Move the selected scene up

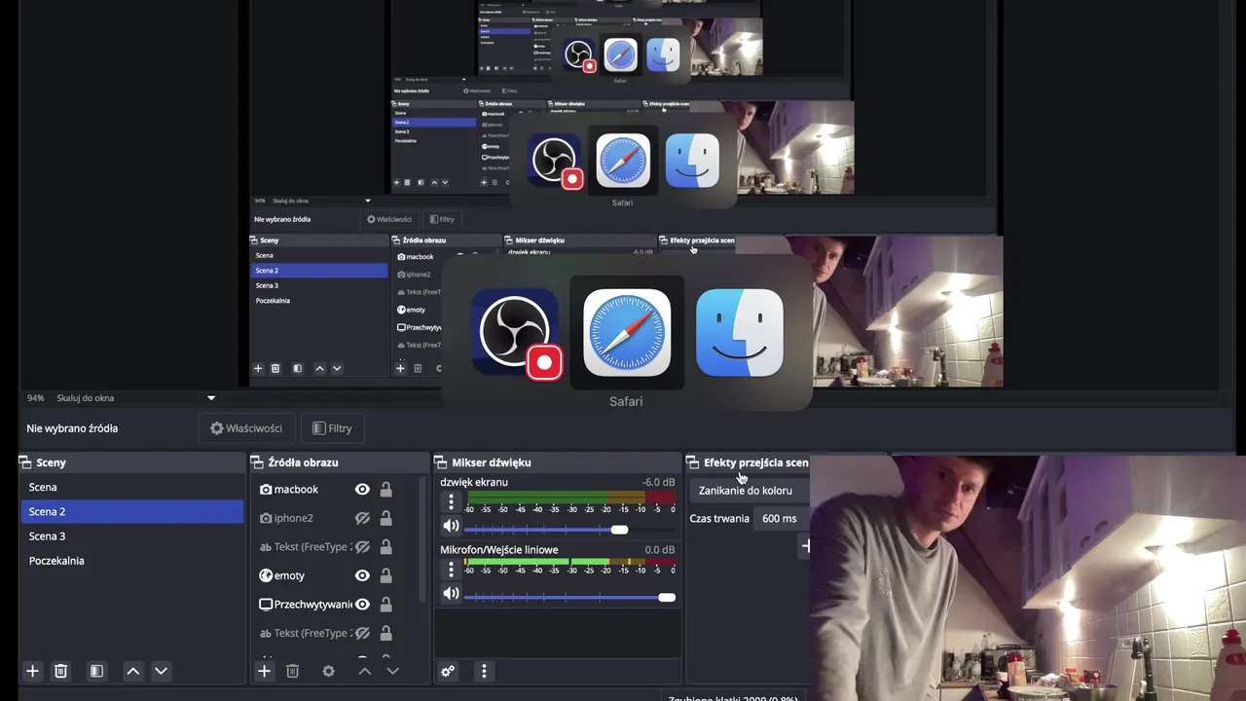click(x=133, y=671)
